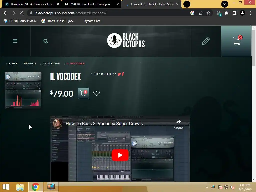
Task: Open the S extension with badge
Action: (219, 13)
